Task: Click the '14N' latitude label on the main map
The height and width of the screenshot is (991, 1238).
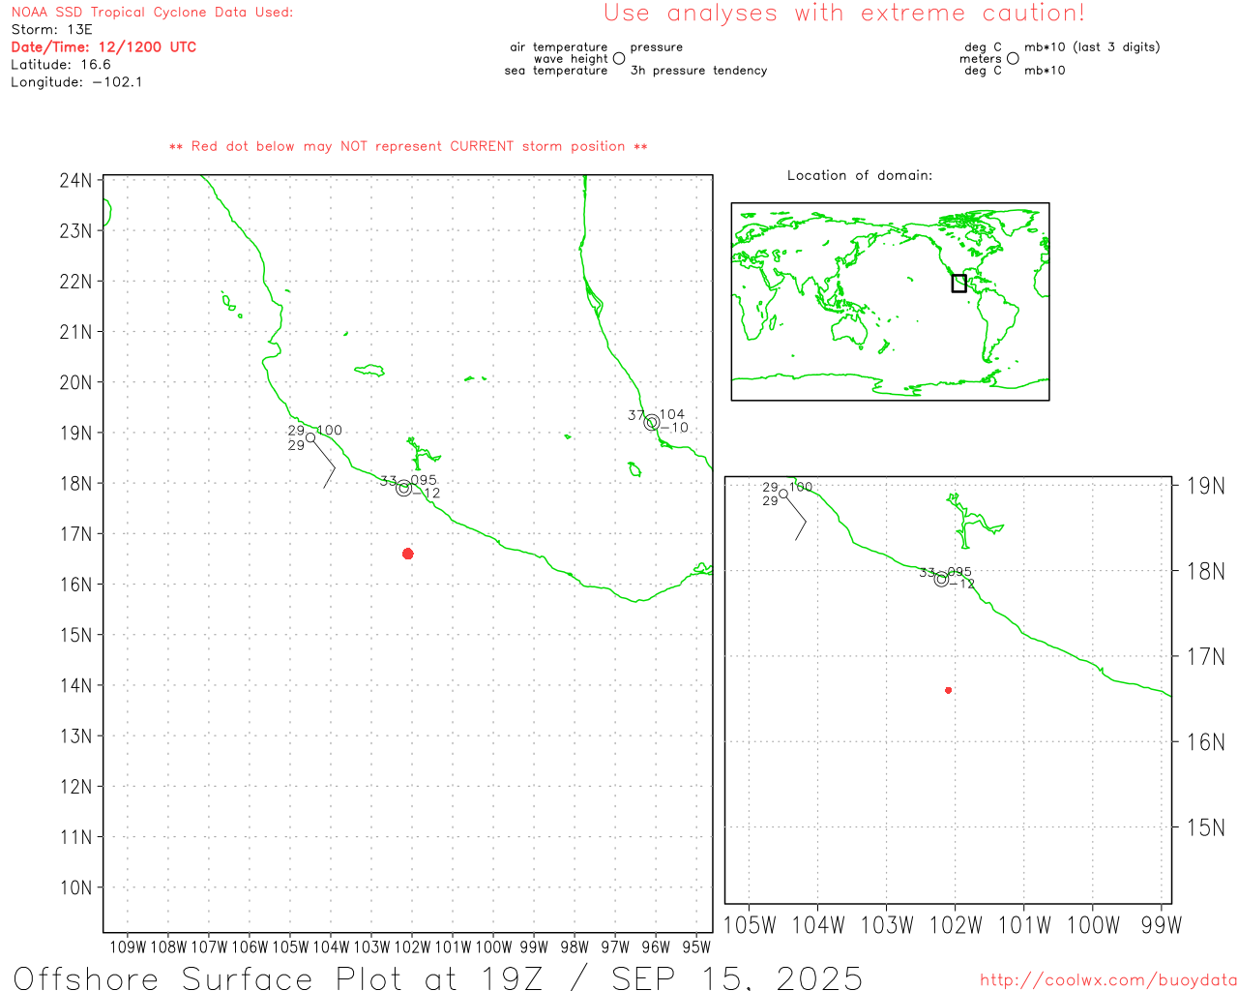Action: click(x=75, y=686)
